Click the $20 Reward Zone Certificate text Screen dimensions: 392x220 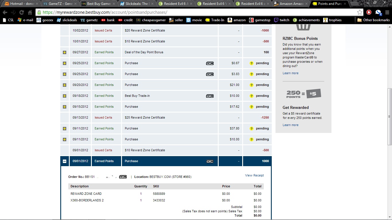[x=145, y=30]
